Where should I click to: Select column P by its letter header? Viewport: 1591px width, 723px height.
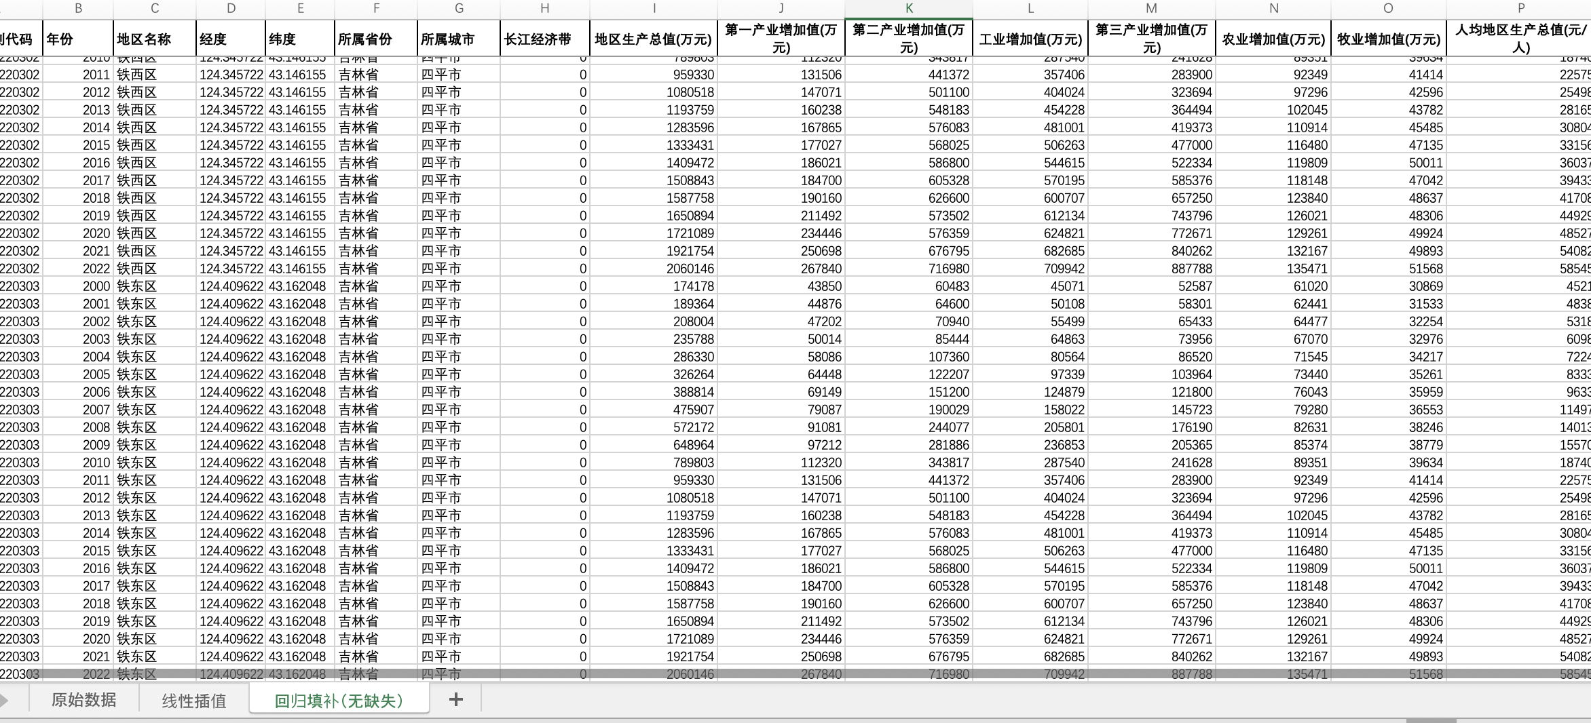pos(1520,8)
